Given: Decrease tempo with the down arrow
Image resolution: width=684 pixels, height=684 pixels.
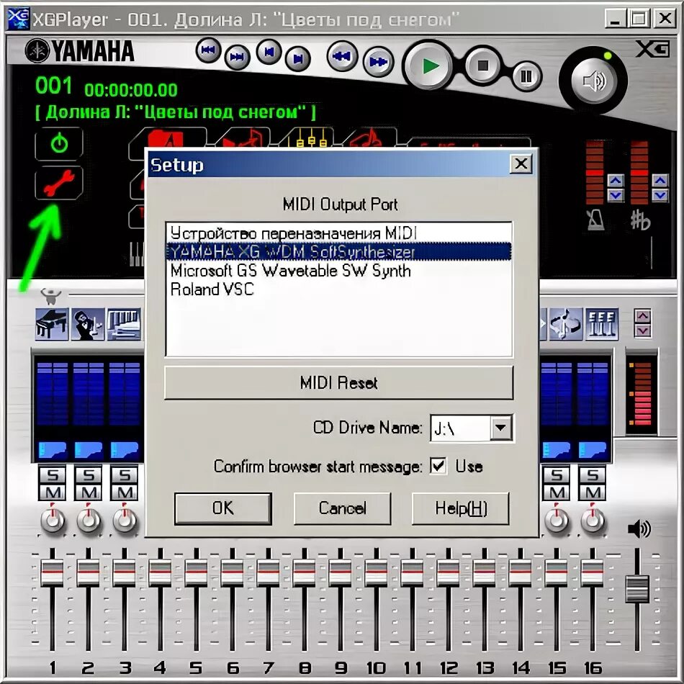Looking at the screenshot, I should [616, 195].
